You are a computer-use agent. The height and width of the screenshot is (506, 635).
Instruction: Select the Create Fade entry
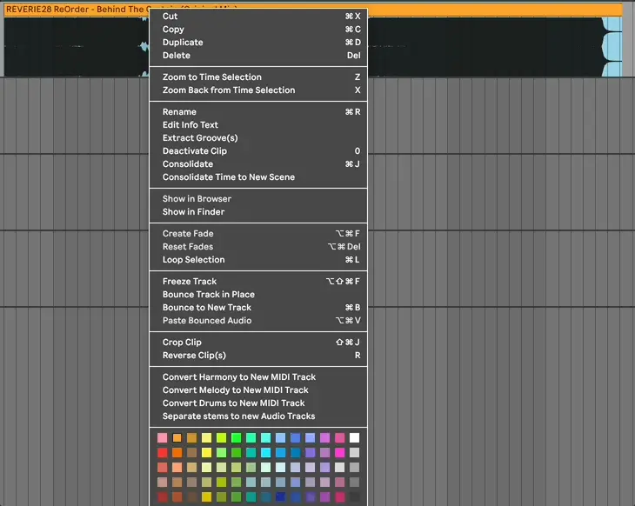258,234
